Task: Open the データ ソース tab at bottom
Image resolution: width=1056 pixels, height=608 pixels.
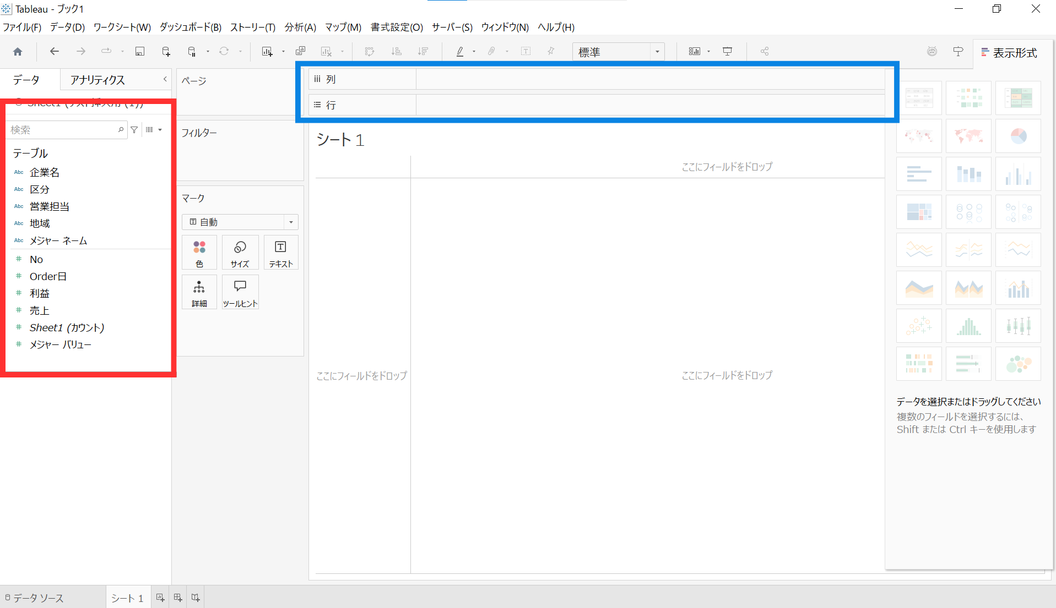Action: tap(35, 598)
